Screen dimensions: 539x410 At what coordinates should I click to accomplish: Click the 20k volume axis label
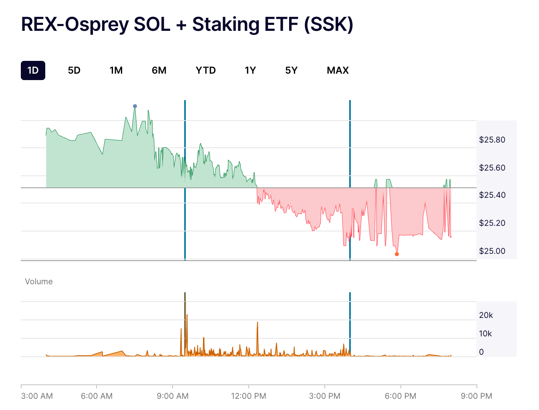click(x=486, y=315)
